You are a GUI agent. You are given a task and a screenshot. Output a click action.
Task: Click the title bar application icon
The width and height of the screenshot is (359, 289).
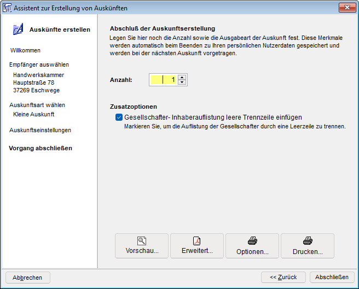(x=7, y=7)
